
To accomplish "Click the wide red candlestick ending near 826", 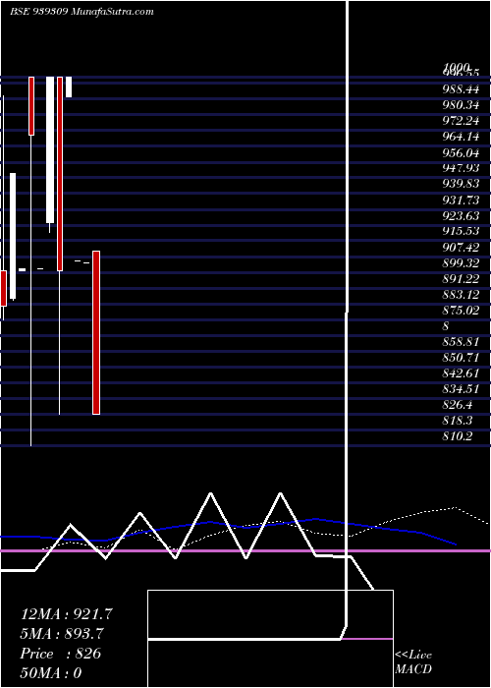I will [96, 332].
